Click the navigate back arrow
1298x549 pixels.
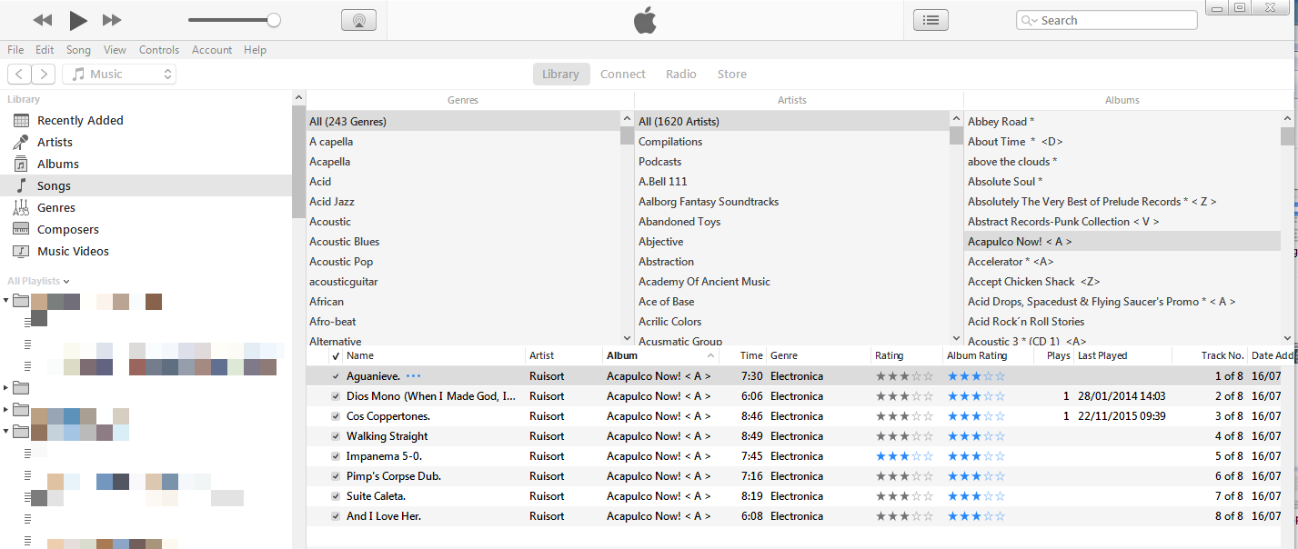coord(19,75)
